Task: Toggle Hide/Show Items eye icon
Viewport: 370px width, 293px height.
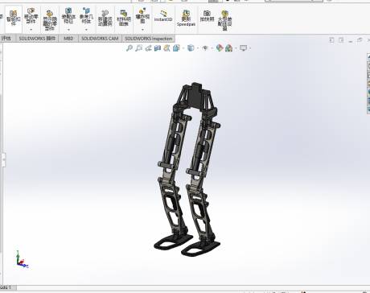Action: click(x=205, y=48)
